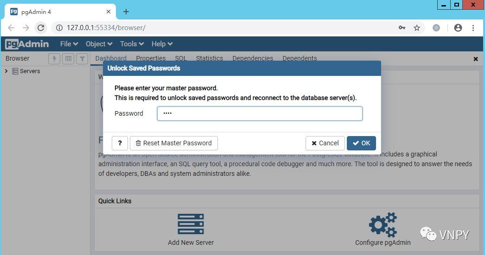Click the Servers group icon in tree
The image size is (485, 255).
[x=15, y=71]
